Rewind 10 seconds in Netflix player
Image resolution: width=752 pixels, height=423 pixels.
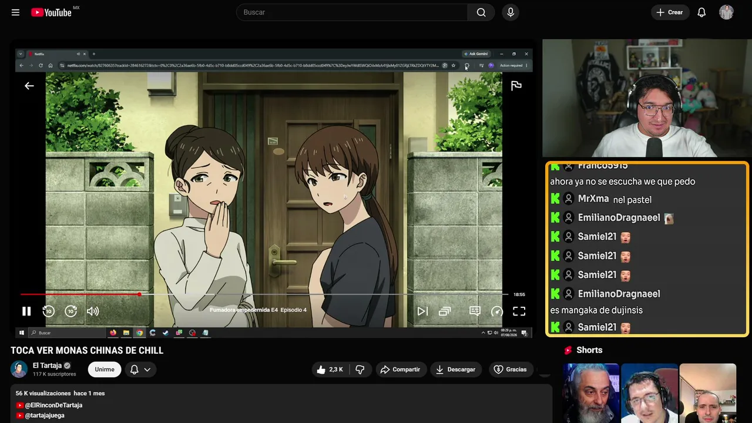(49, 311)
